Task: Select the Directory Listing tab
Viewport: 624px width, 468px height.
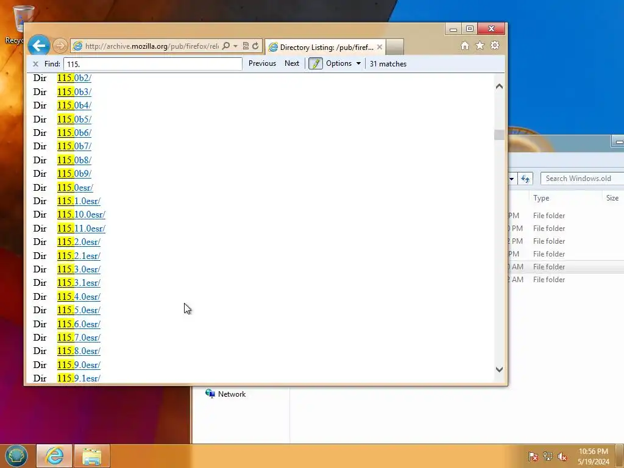Action: tap(325, 47)
